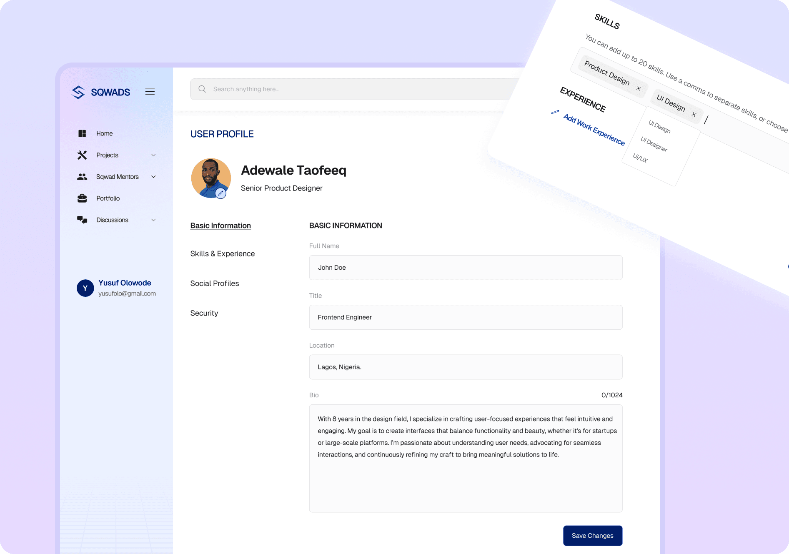Open the Security settings section
789x554 pixels.
click(204, 313)
